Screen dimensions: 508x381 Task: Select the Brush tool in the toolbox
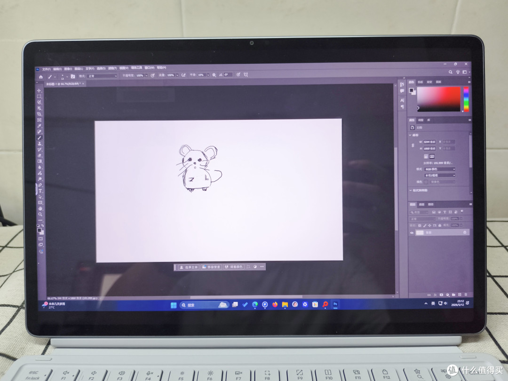click(40, 138)
